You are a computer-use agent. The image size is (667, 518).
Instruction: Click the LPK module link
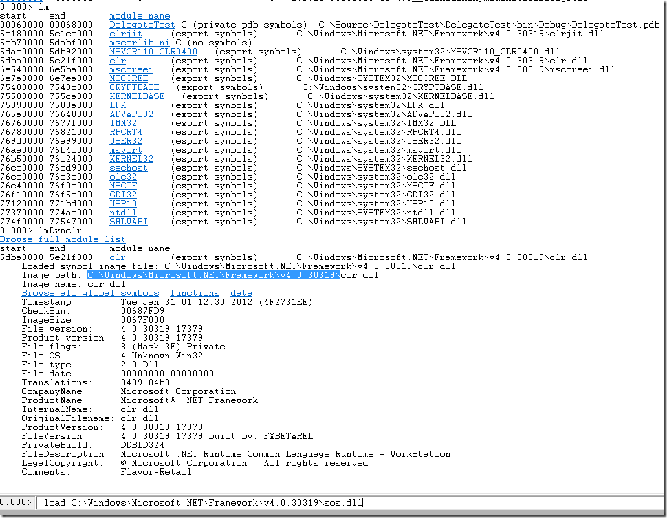click(x=118, y=105)
